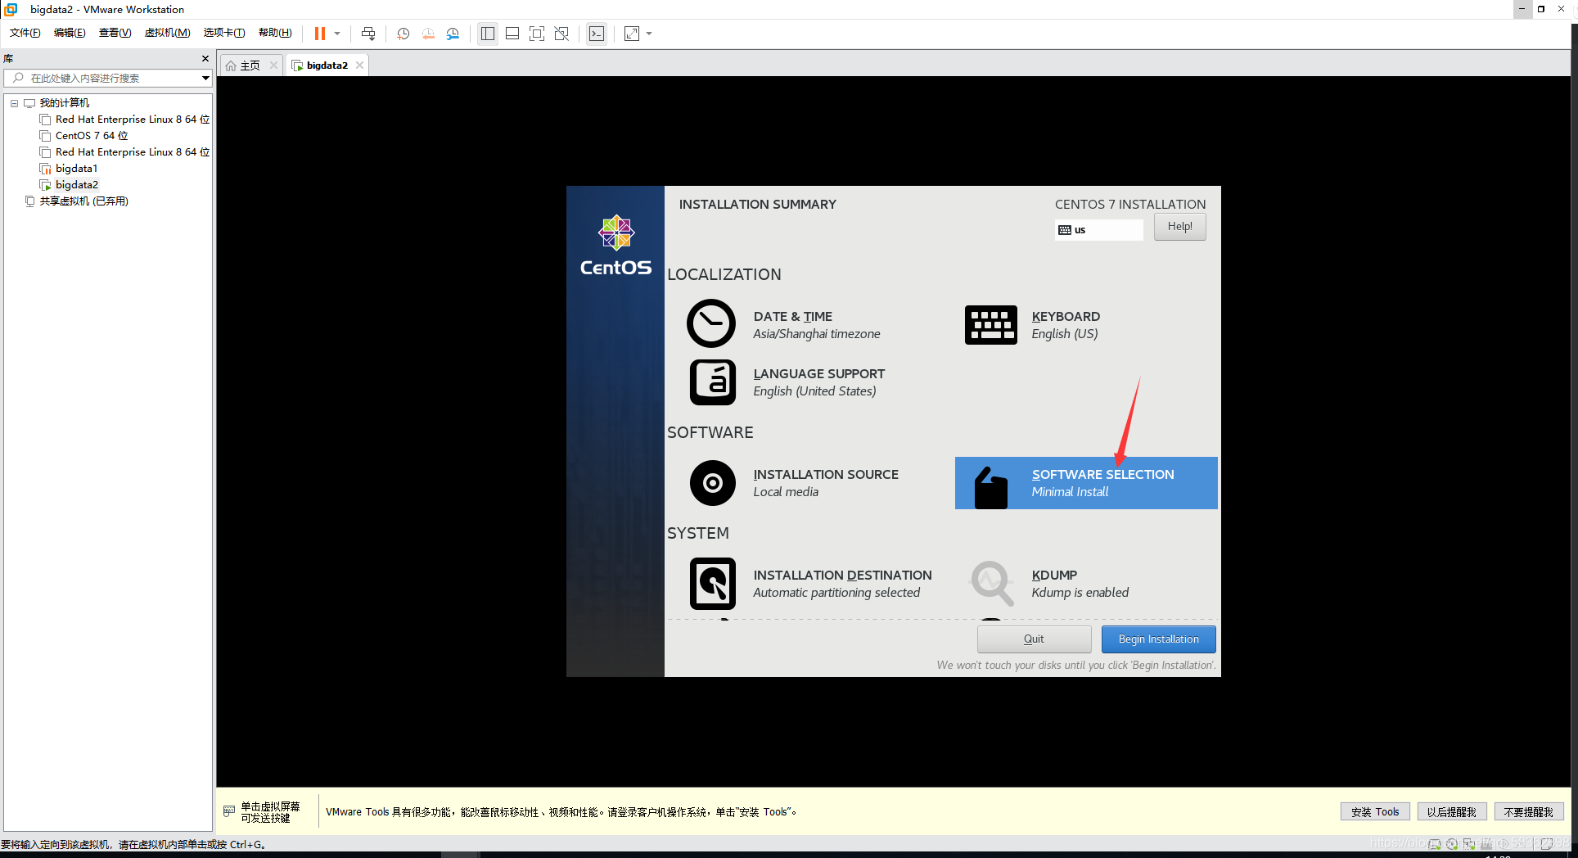Open the power options dropdown arrow
Screen dimensions: 1578x858
tap(337, 34)
